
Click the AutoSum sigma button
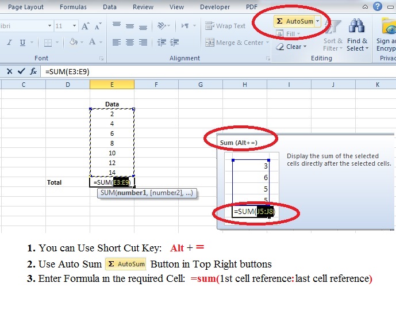click(x=294, y=21)
